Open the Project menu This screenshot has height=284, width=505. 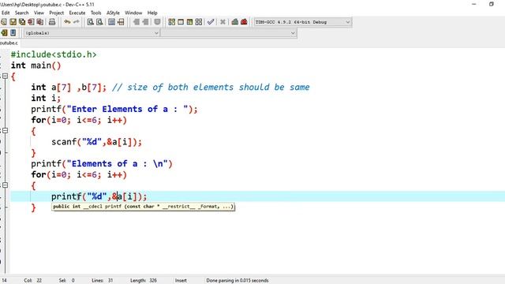[x=56, y=13]
